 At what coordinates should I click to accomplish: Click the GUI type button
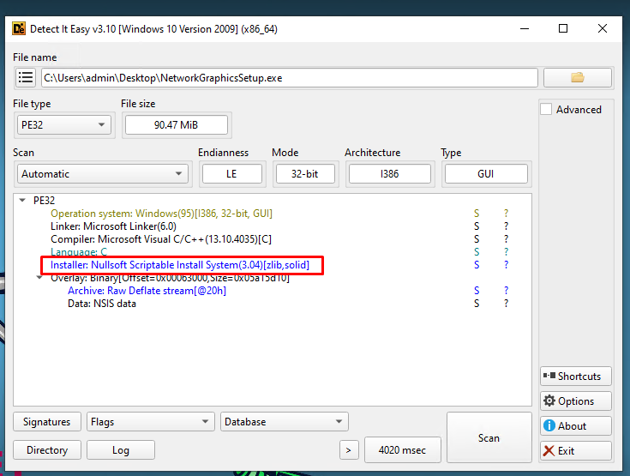point(486,173)
